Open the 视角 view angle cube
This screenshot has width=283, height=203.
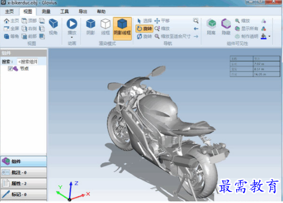point(53,27)
